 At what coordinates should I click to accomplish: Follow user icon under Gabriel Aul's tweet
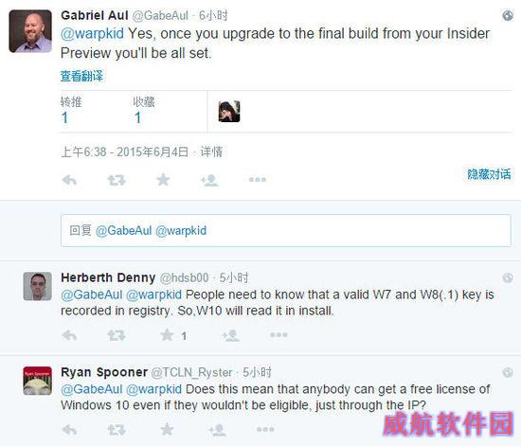coord(209,180)
